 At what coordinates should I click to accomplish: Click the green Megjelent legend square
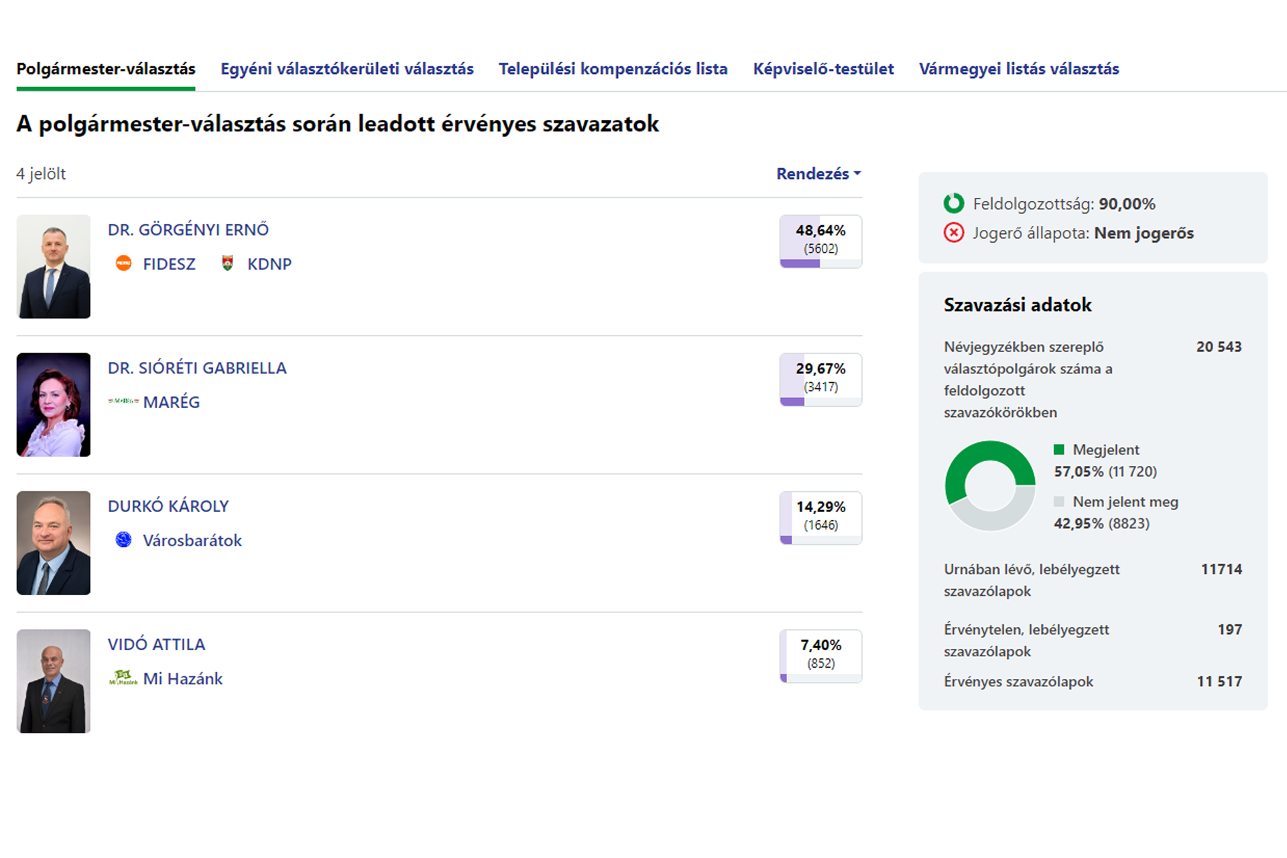pyautogui.click(x=1059, y=450)
